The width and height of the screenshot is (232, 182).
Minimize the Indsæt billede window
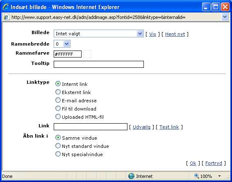click(206, 7)
